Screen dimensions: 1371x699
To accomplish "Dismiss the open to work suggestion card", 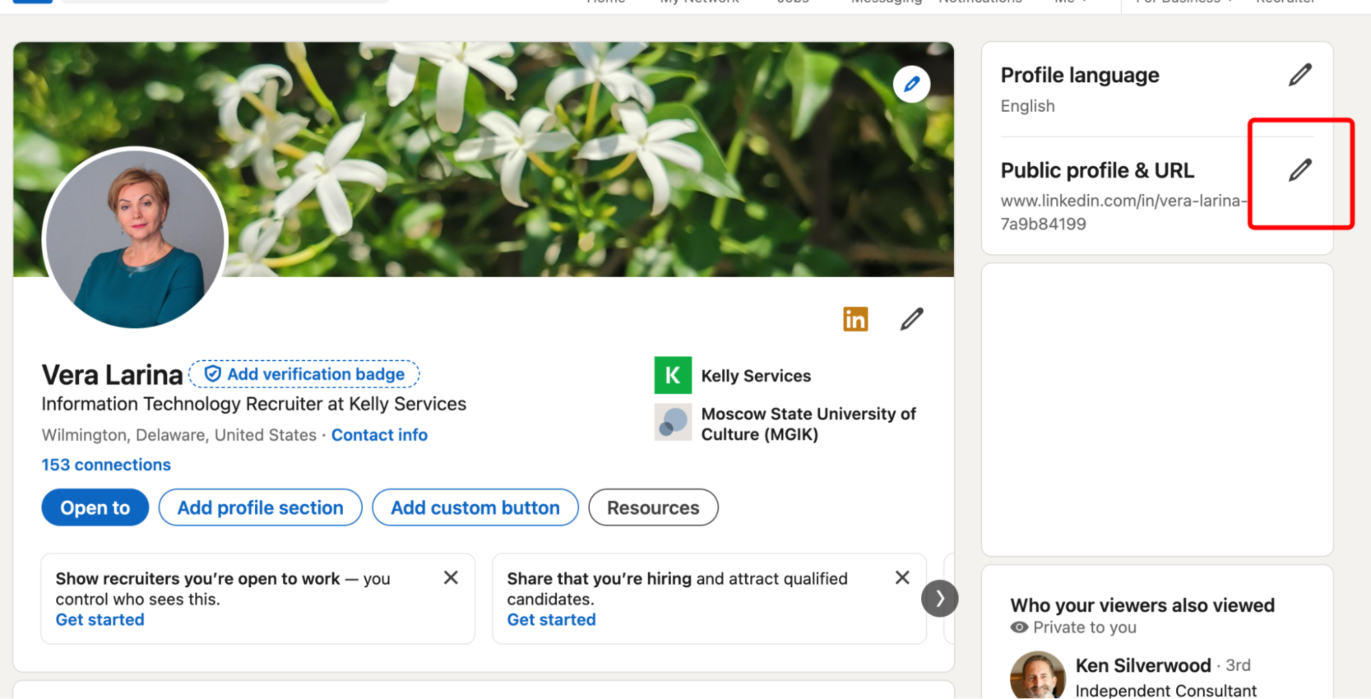I will pos(451,578).
